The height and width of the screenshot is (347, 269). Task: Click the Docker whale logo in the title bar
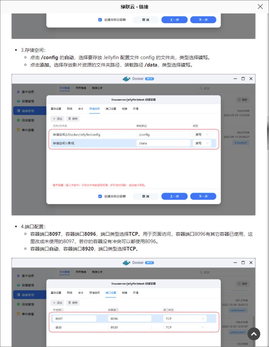(126, 79)
